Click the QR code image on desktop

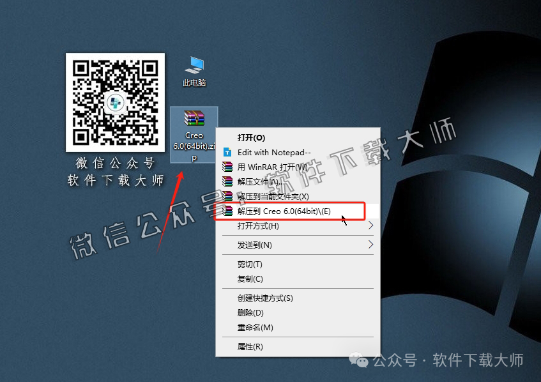[x=115, y=102]
